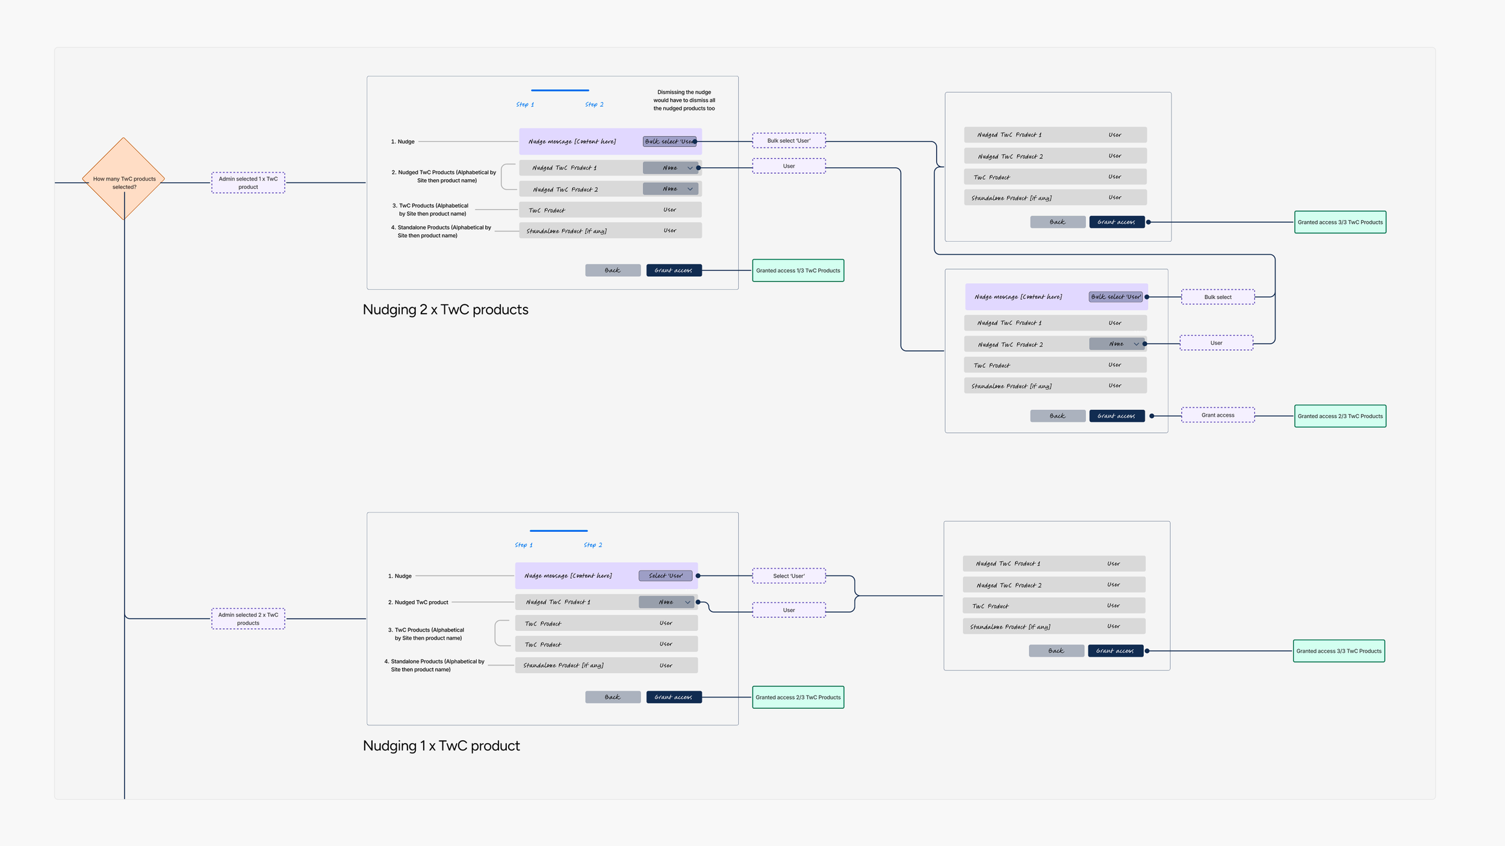Open None dropdown in the wireframe next to 'Bulk select' label

tap(1117, 344)
